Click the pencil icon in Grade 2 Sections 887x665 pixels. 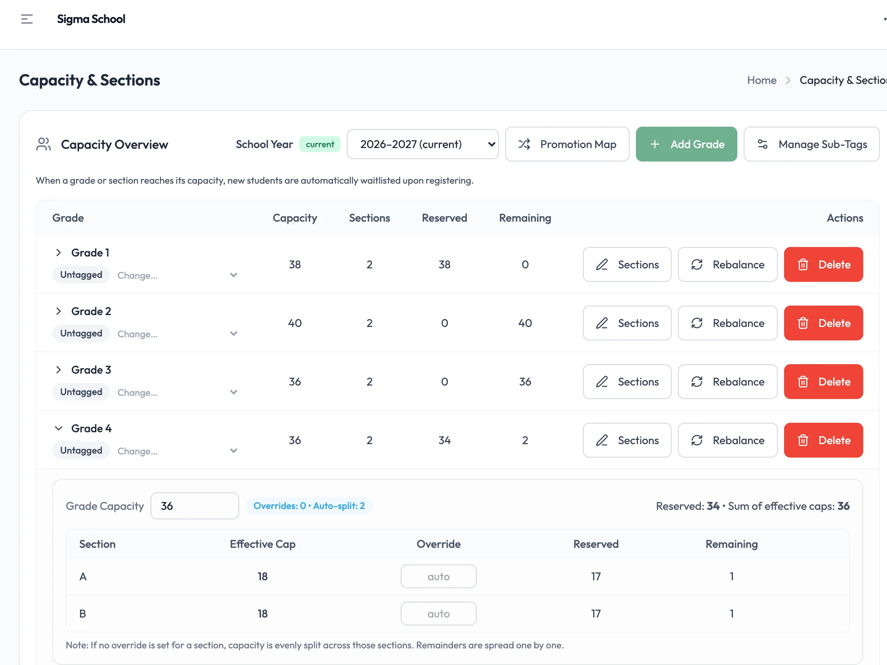[602, 323]
